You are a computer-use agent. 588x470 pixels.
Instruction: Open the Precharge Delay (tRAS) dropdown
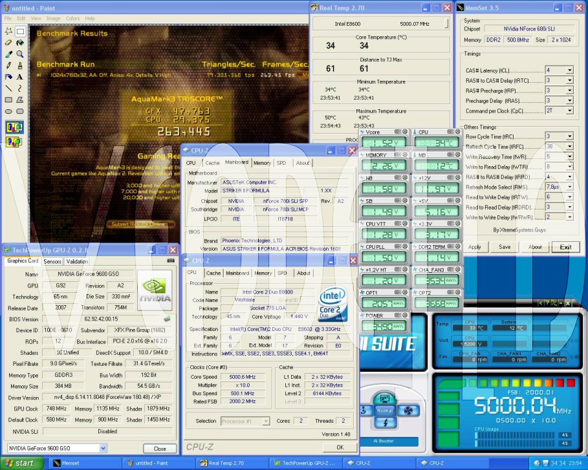tap(570, 100)
